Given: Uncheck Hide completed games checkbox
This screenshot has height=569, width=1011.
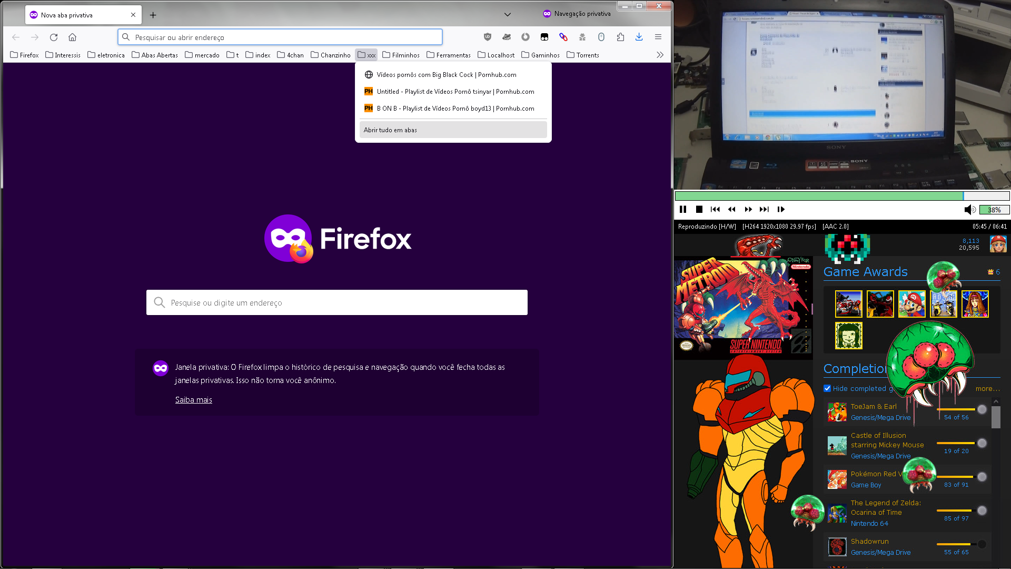Looking at the screenshot, I should (x=827, y=388).
